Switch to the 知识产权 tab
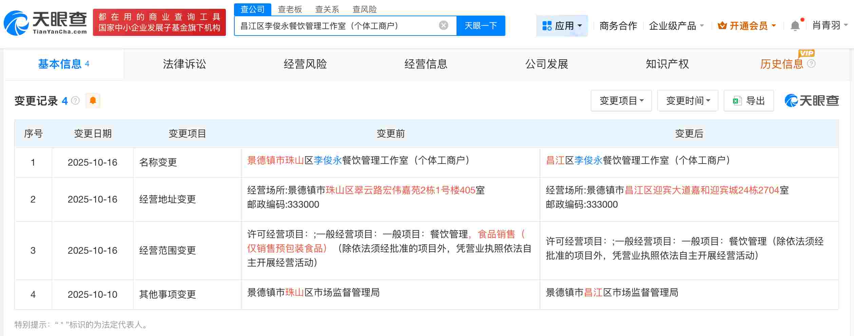Screen dimensions: 854x336 point(667,64)
